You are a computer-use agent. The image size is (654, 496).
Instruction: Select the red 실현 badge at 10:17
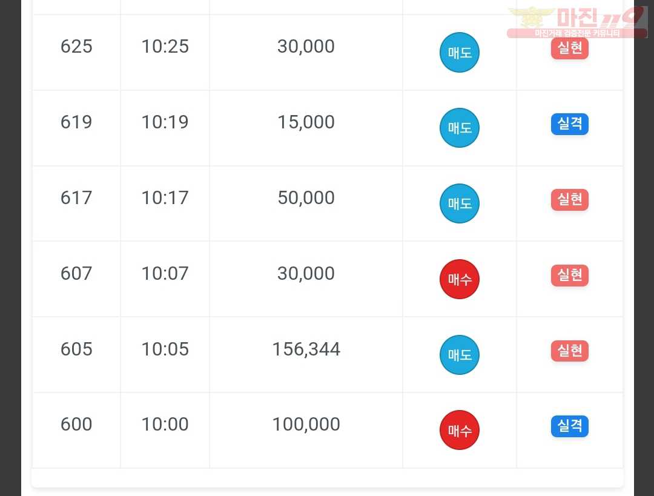pyautogui.click(x=570, y=199)
